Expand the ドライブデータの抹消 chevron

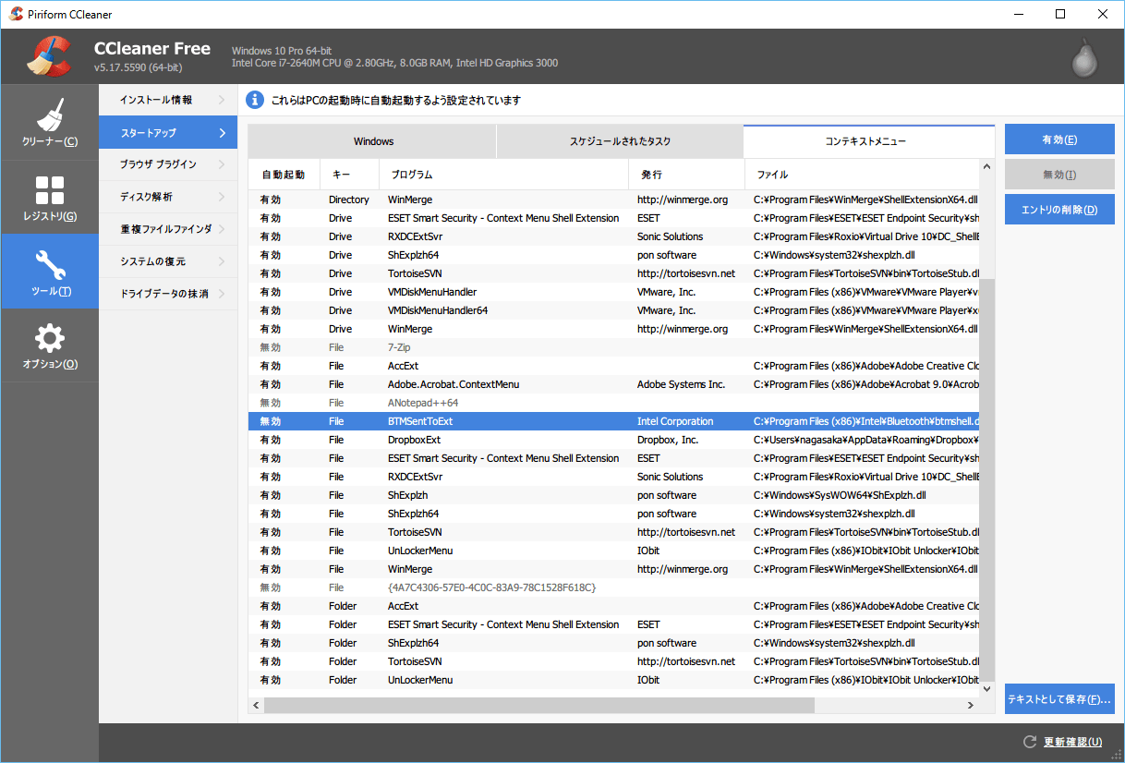click(222, 294)
